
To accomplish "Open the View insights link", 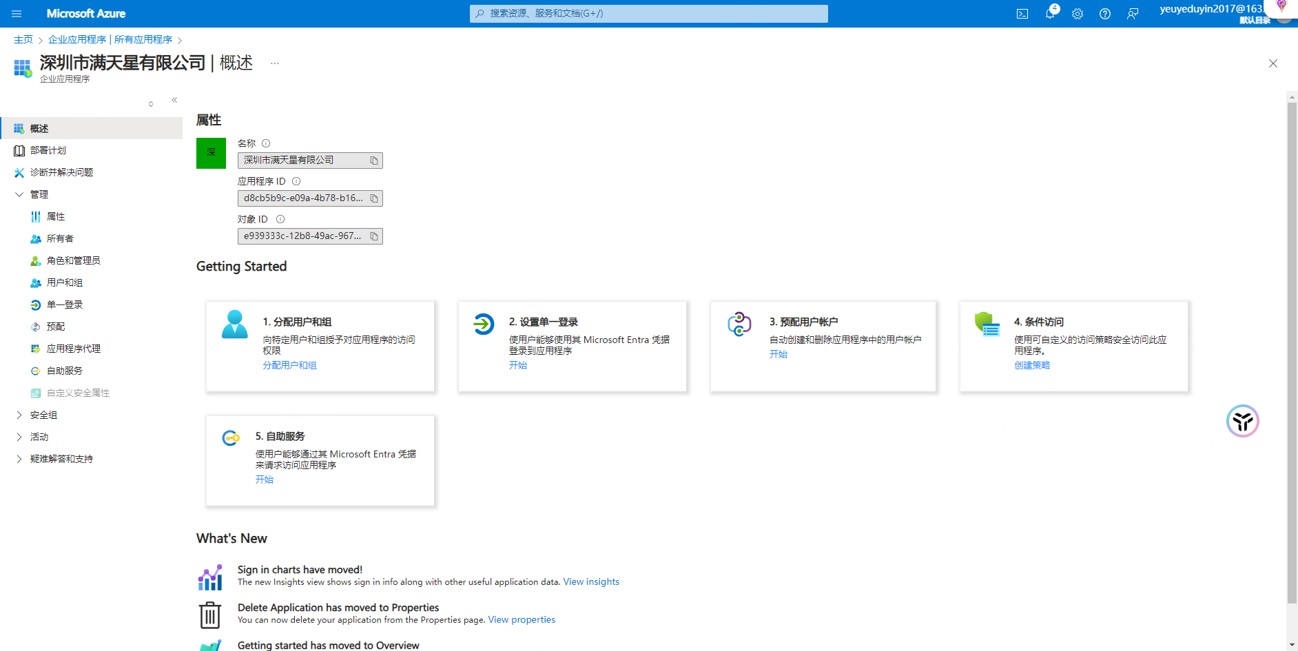I will [x=591, y=582].
